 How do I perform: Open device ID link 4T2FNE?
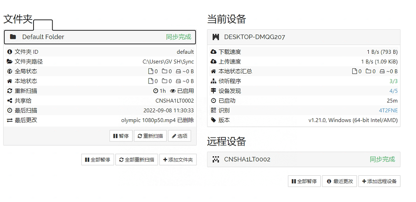(388, 111)
